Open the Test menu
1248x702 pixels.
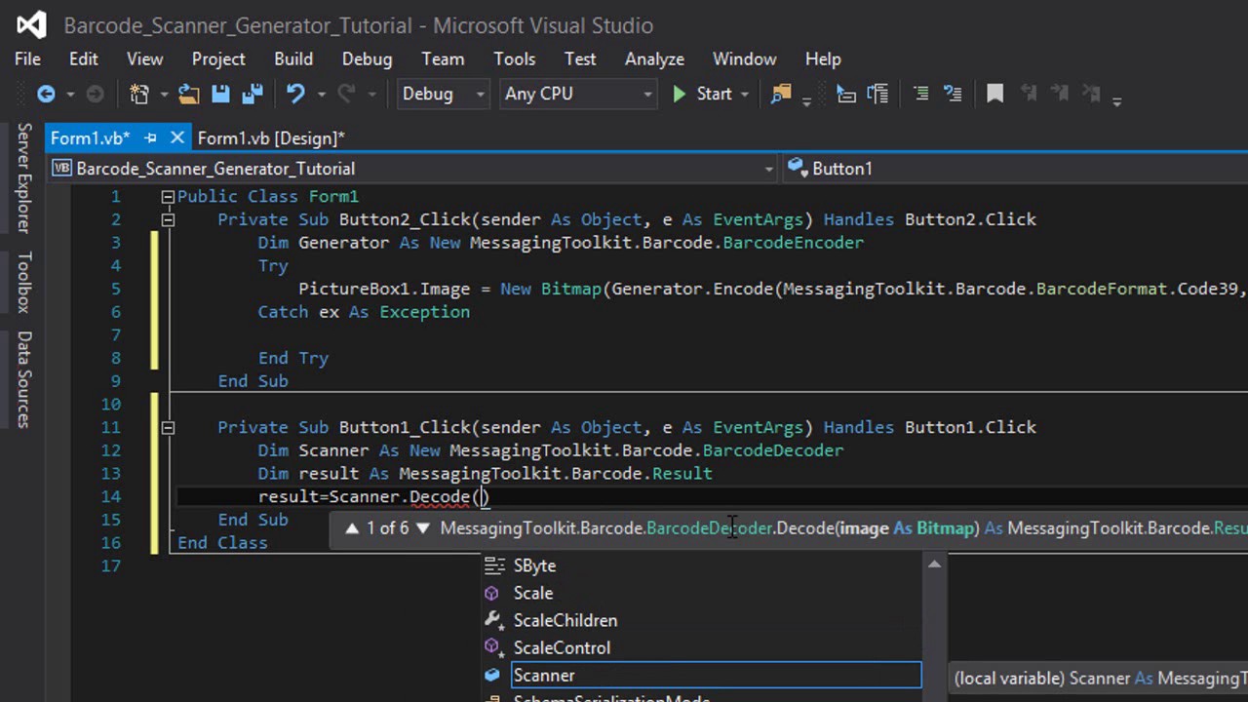pyautogui.click(x=579, y=59)
